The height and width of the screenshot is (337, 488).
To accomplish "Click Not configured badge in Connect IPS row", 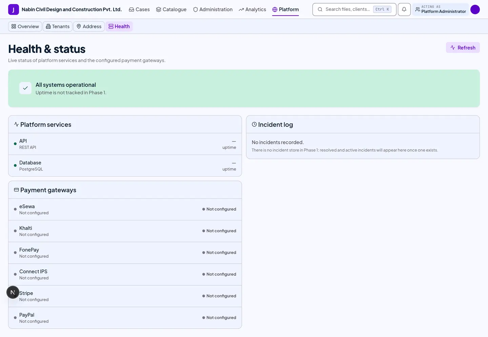I will [219, 274].
